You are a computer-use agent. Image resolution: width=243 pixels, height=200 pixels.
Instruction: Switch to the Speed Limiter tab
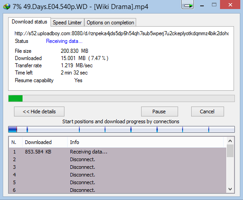pos(67,23)
